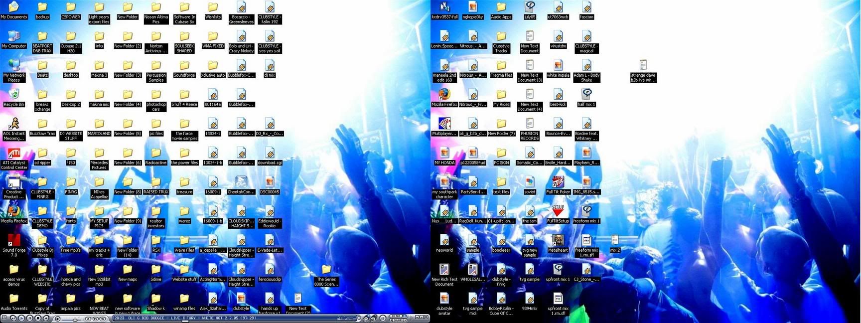Select the Cubase 2.1 H2O folder
The height and width of the screenshot is (323, 861).
(71, 42)
